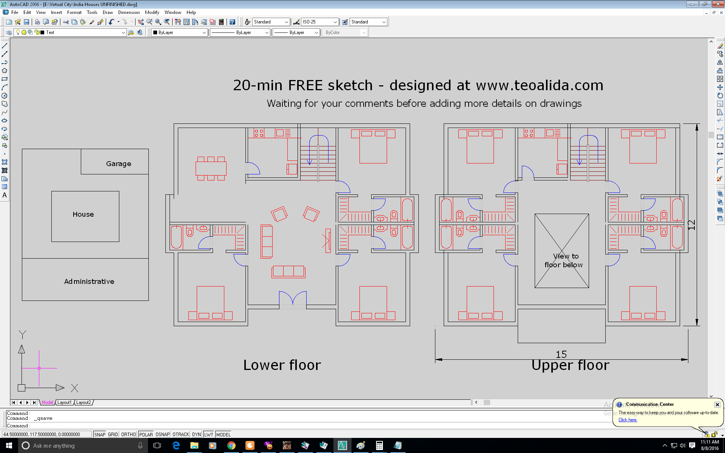This screenshot has width=725, height=453.
Task: Click the last layout tab navigation arrow
Action: [34, 402]
